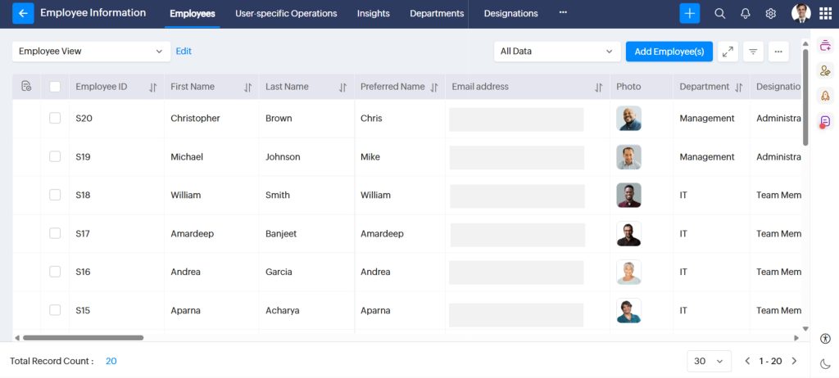
Task: Open the filter icon
Action: point(754,52)
